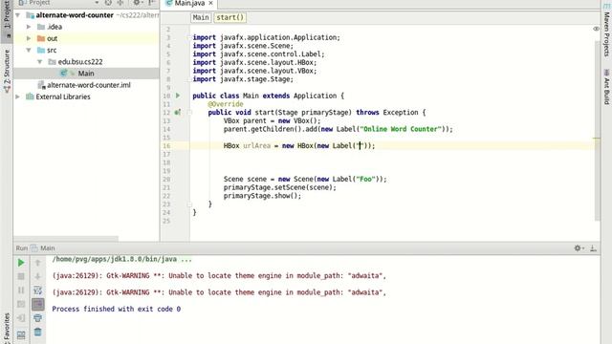Click run gutter icon beside class Main
This screenshot has width=612, height=344.
[178, 96]
